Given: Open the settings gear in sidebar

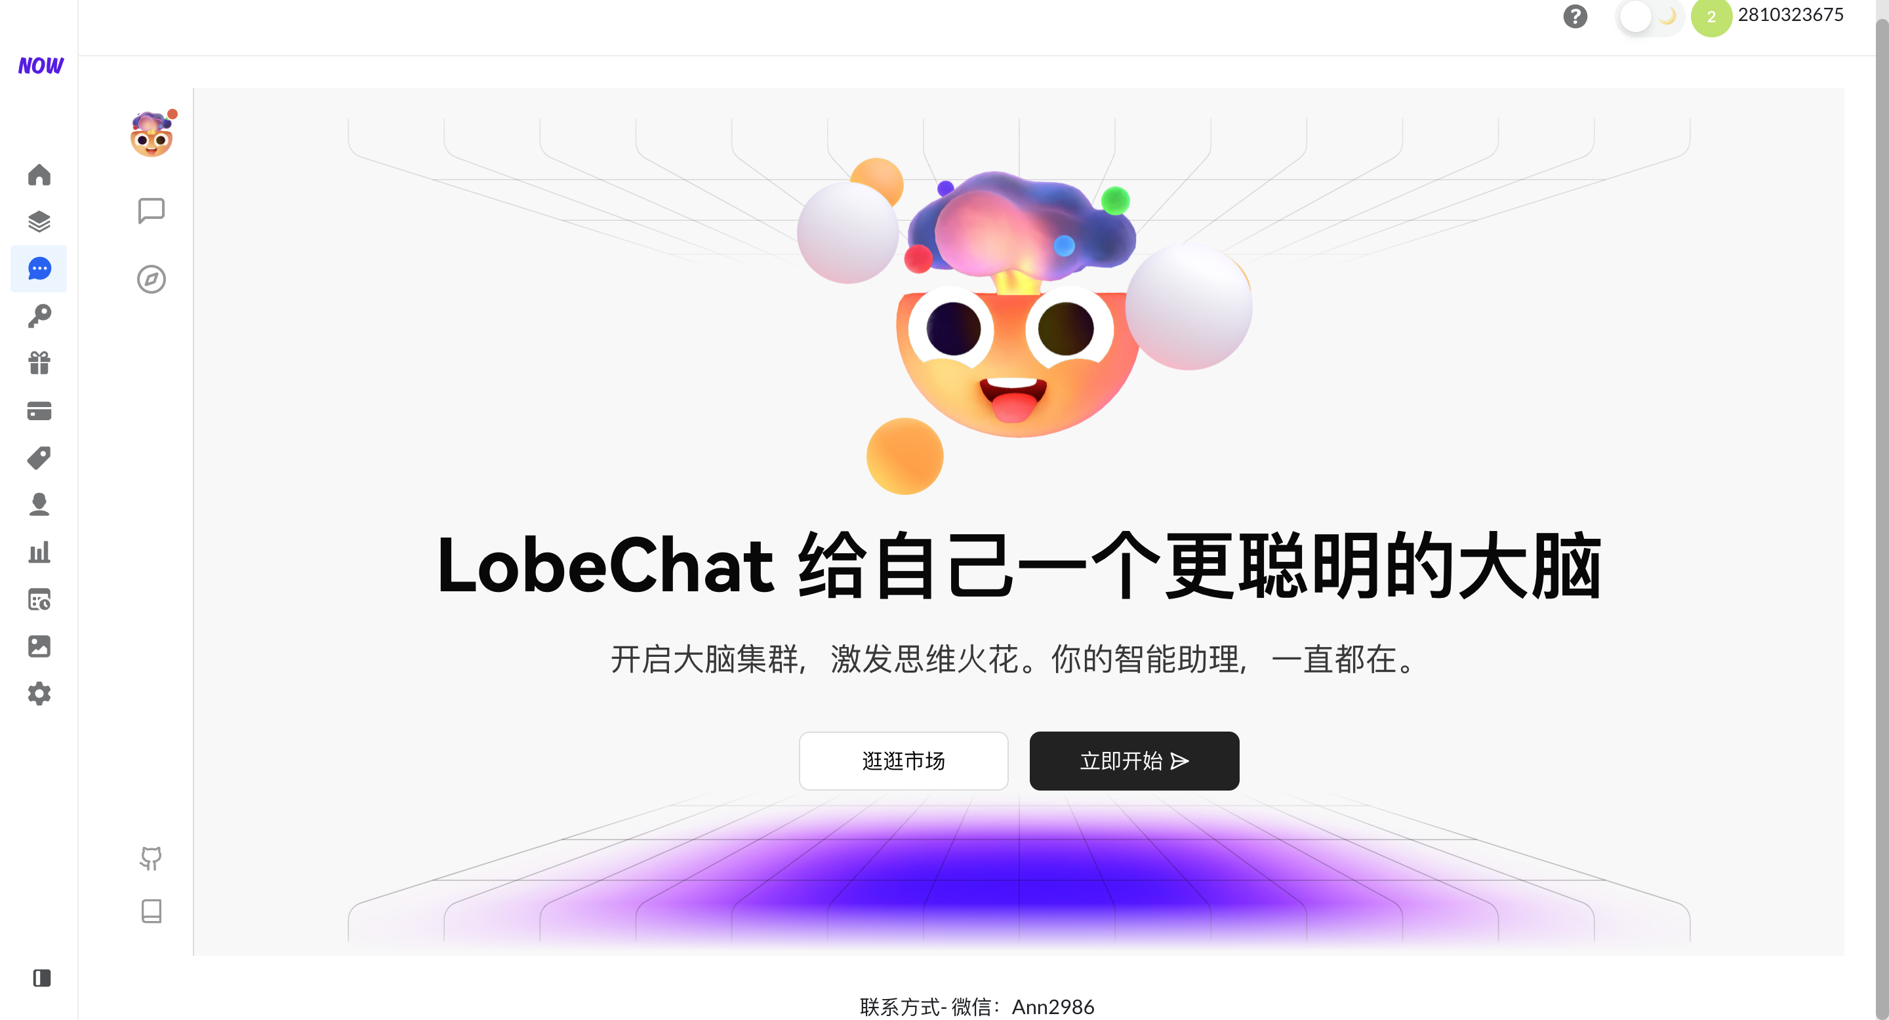Looking at the screenshot, I should pos(39,693).
